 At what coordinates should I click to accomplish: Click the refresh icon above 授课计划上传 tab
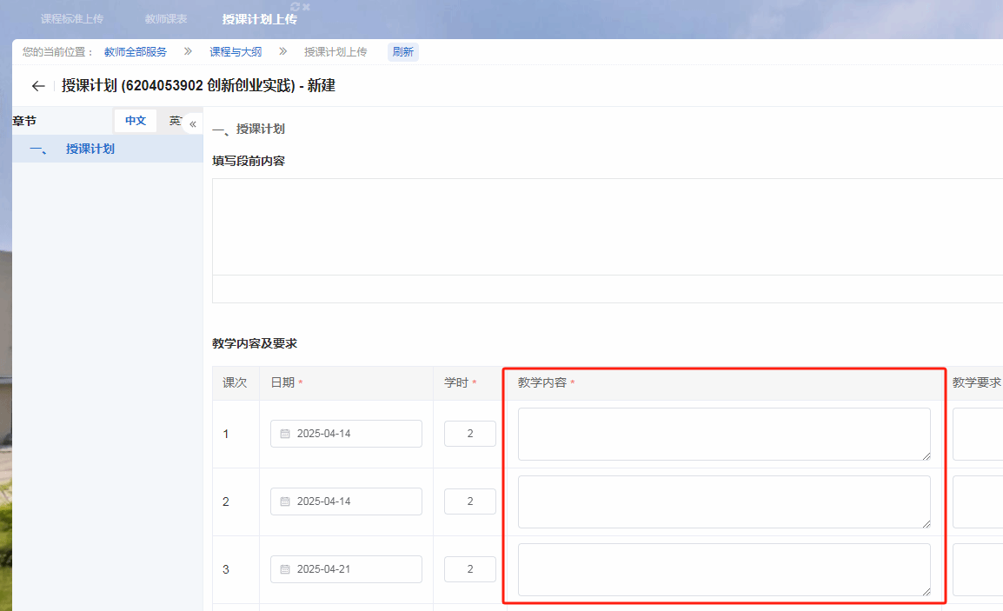(296, 7)
